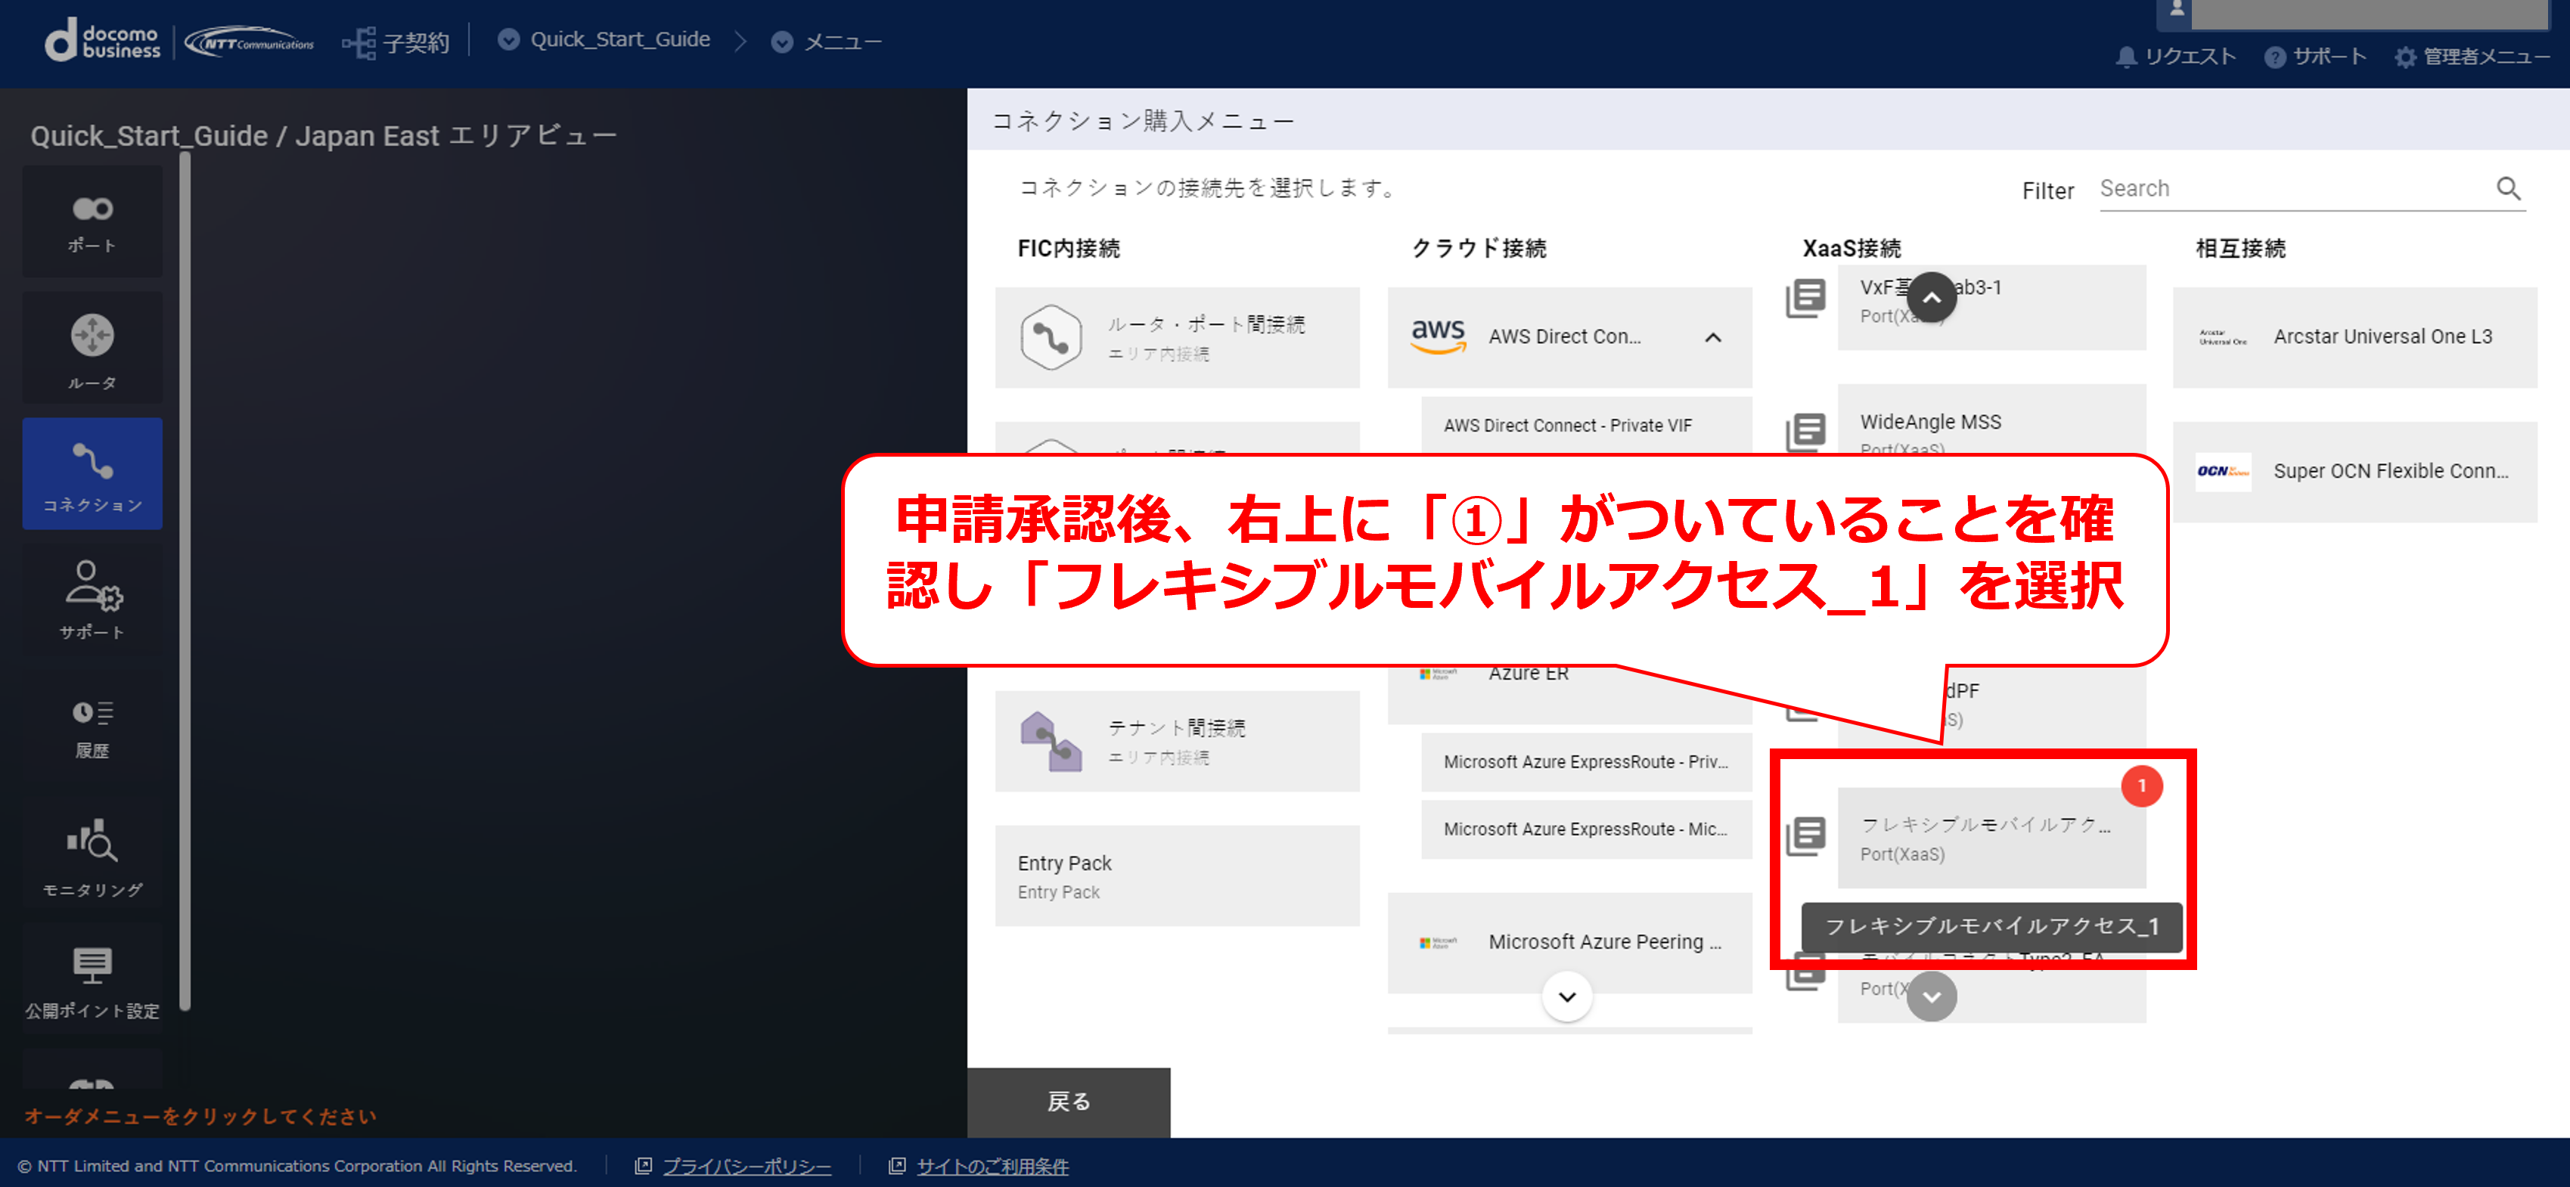Click the ルータ・ポート間接続 connection icon
The height and width of the screenshot is (1187, 2570).
coord(1051,337)
